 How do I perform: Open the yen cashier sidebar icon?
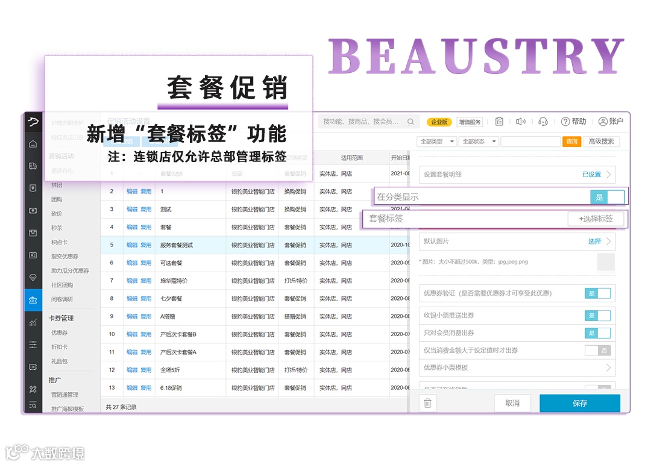[x=33, y=189]
